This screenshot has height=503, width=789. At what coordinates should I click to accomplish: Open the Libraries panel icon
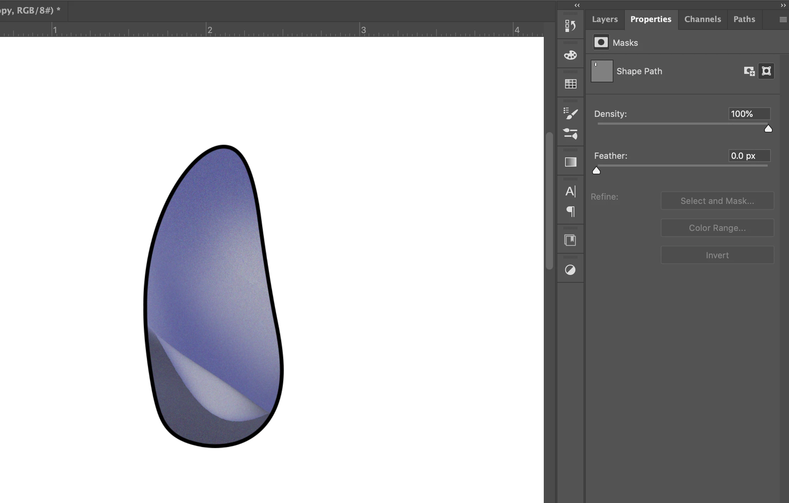(x=570, y=240)
